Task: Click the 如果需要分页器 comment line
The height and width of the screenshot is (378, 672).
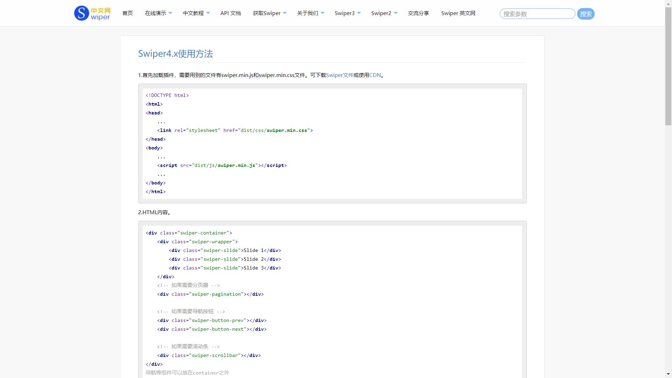Action: pos(188,285)
